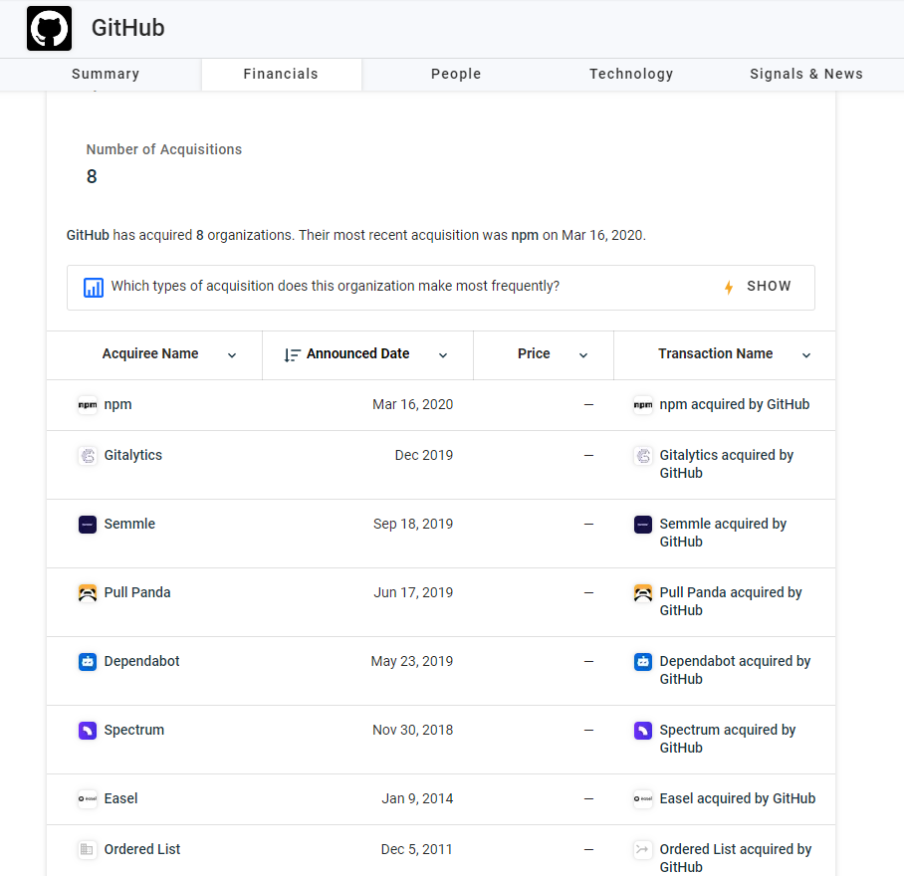Expand the Price column dropdown
Image resolution: width=904 pixels, height=876 pixels.
[583, 355]
